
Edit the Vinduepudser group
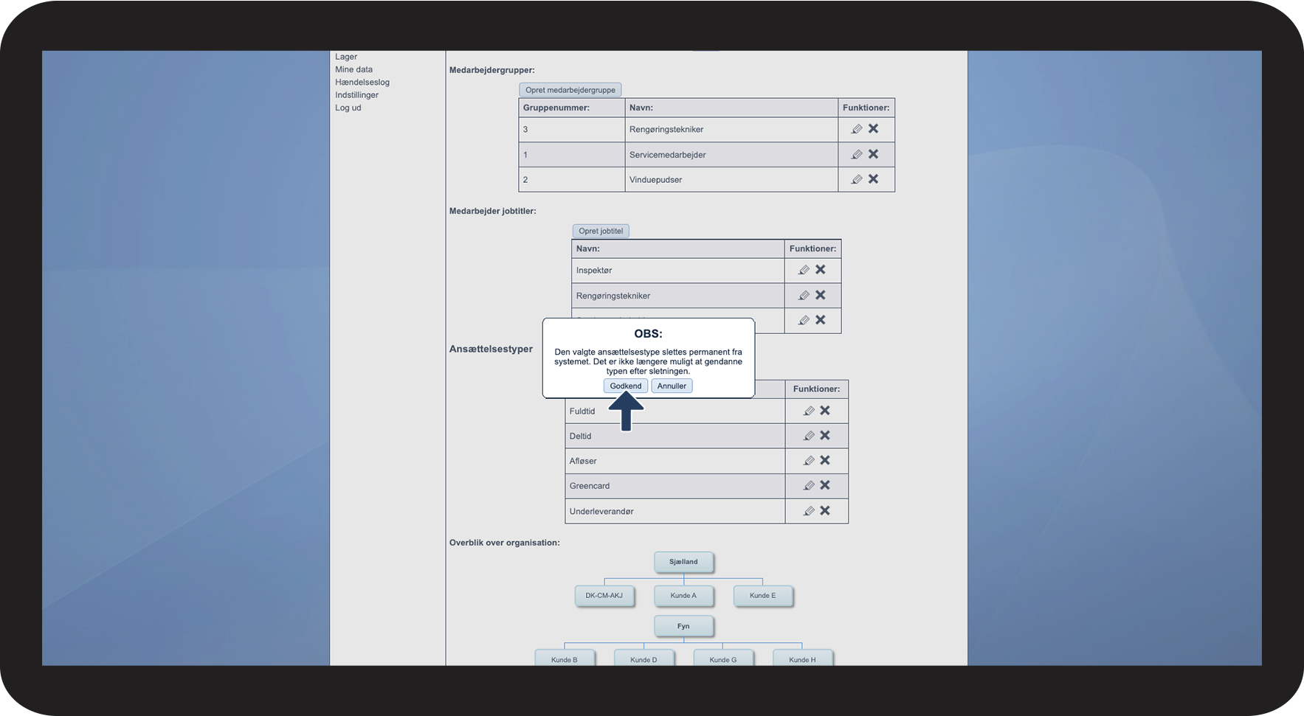click(x=857, y=179)
